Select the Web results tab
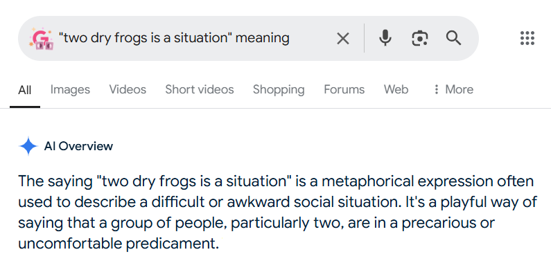Screen dimensions: 551x270 pyautogui.click(x=396, y=89)
